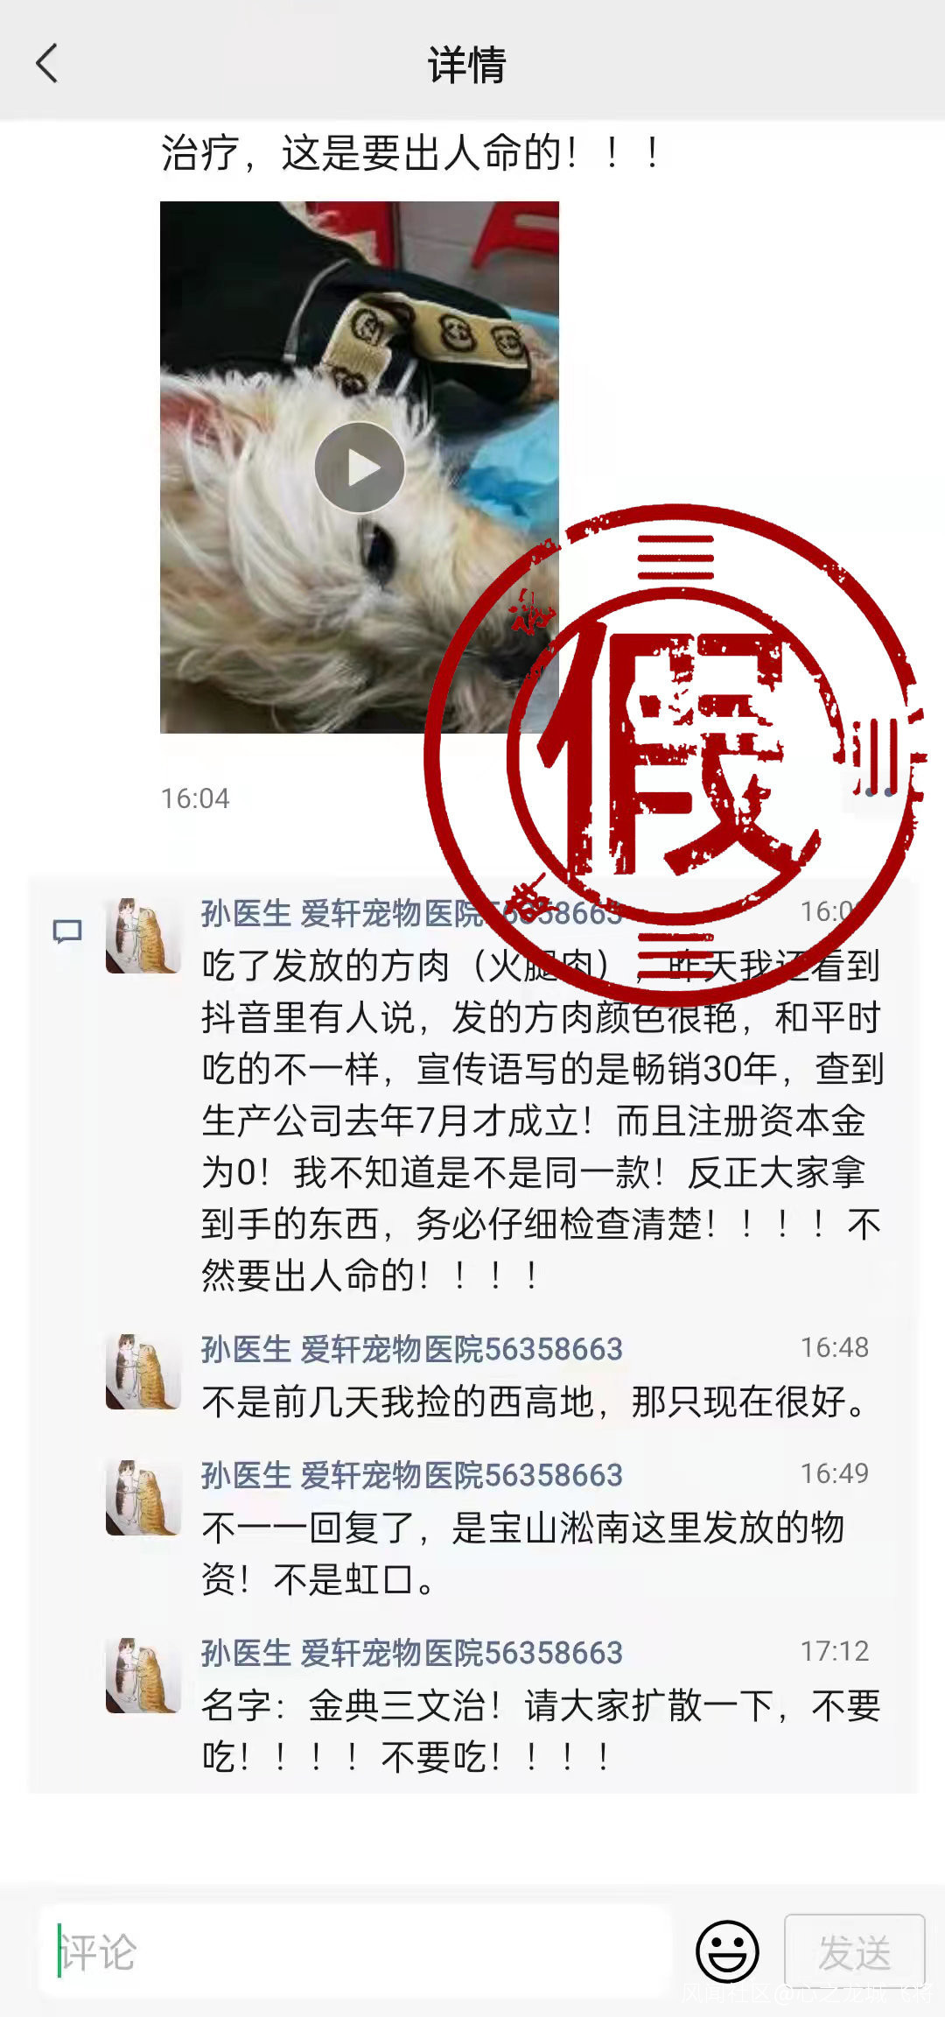The image size is (945, 2017).
Task: Tap the username on the first comment
Action: [411, 913]
